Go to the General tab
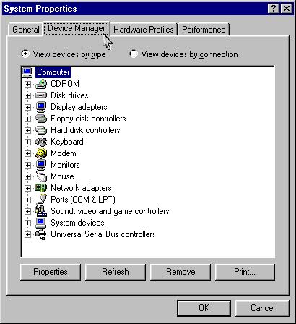 tap(26, 30)
